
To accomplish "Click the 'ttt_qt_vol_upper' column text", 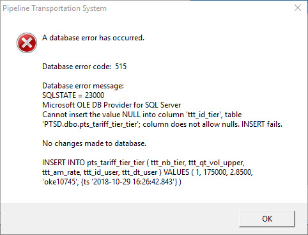I will (x=216, y=163).
